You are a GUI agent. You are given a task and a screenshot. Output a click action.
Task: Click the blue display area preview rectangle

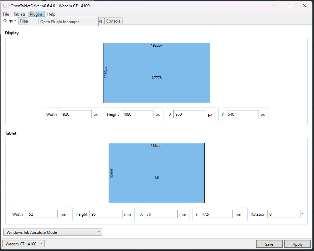[157, 73]
